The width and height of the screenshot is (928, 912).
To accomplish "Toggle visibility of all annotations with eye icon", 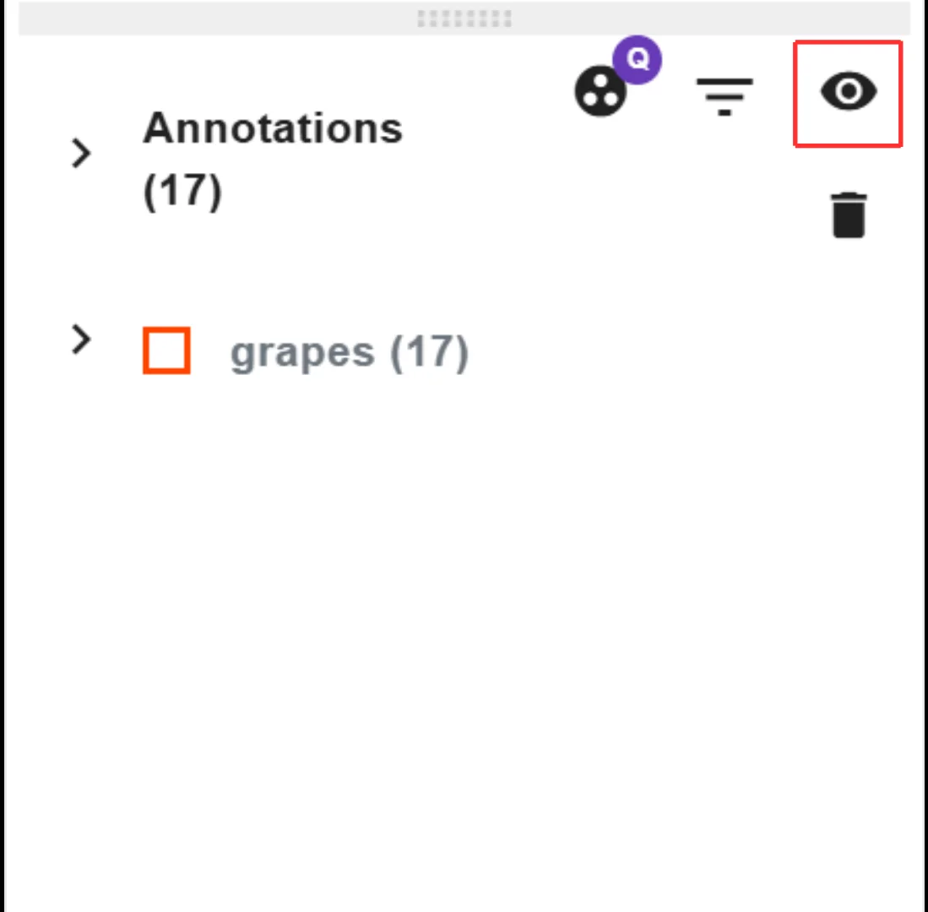I will click(848, 92).
